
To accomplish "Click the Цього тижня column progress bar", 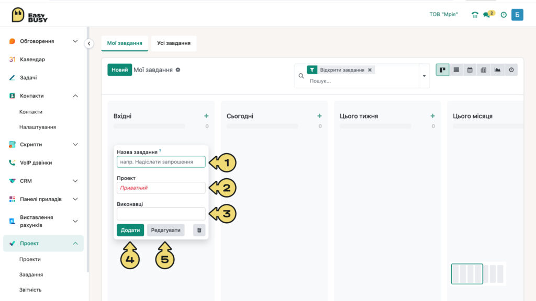I will tap(376, 126).
